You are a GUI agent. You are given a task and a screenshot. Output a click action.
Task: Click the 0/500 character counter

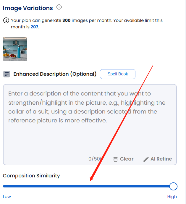point(95,159)
